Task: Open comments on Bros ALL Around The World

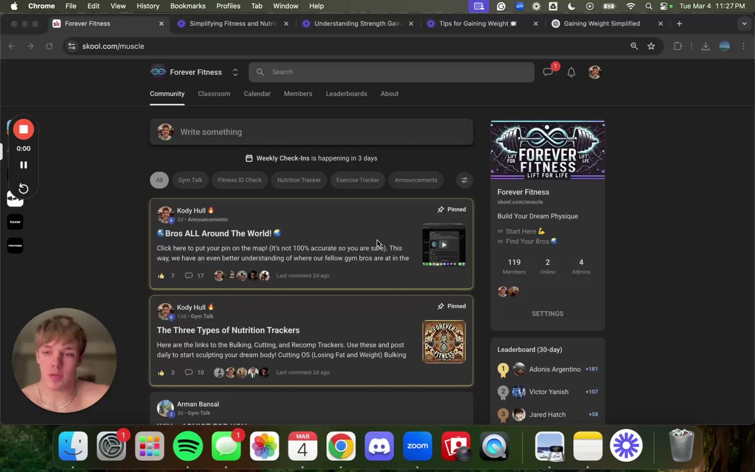Action: click(189, 276)
